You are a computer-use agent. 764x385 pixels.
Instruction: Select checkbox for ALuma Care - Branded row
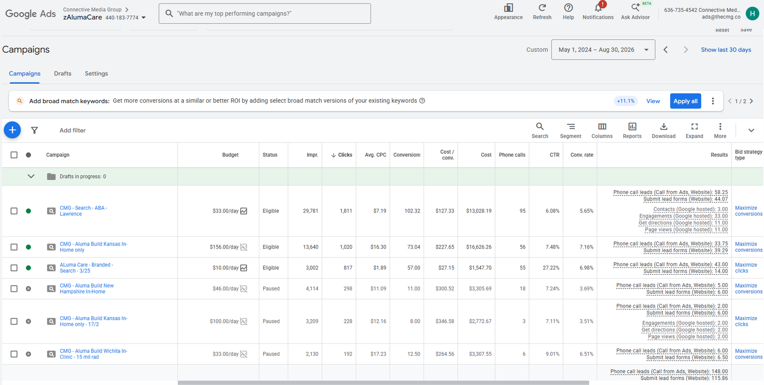pos(14,267)
